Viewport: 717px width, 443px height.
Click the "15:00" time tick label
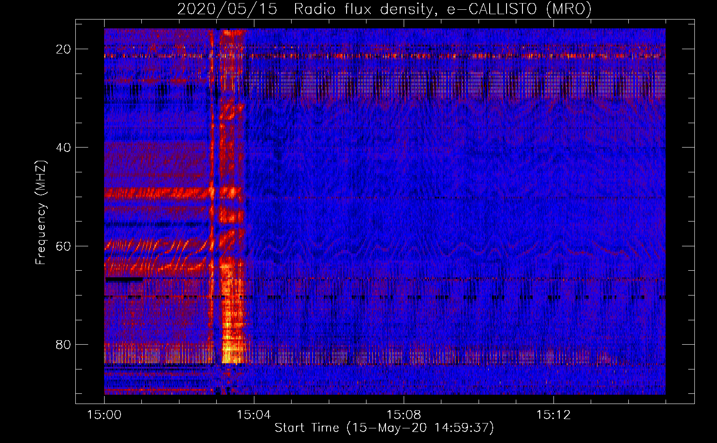pyautogui.click(x=104, y=415)
